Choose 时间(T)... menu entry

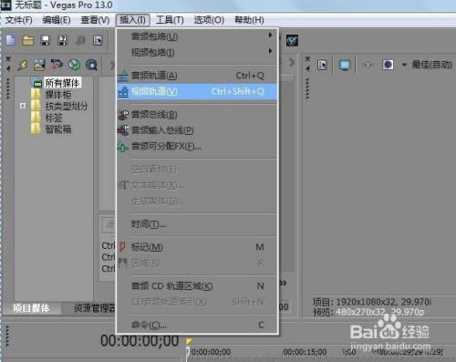(x=197, y=224)
